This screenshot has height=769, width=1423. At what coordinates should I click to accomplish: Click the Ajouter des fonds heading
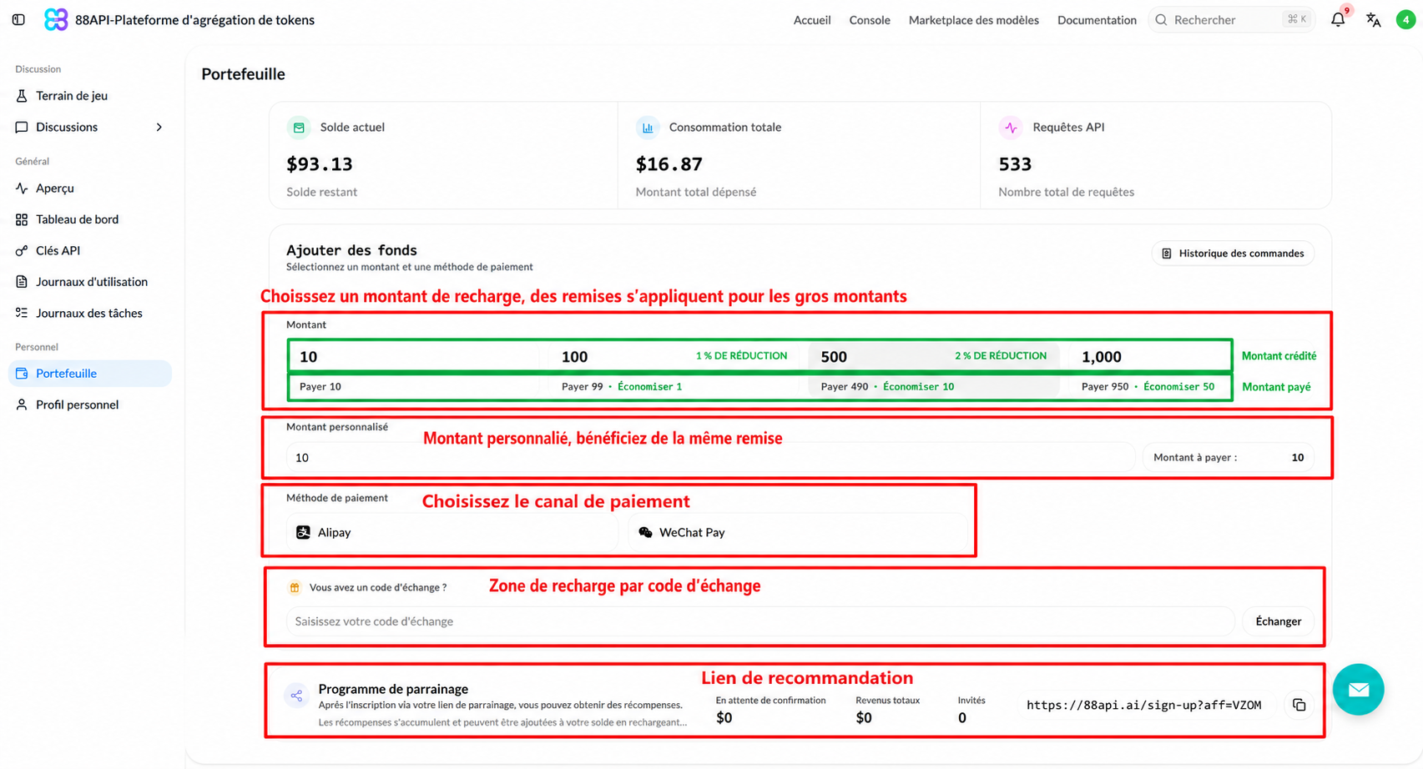coord(351,250)
